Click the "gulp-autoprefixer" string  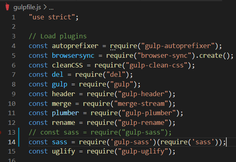pos(178,46)
